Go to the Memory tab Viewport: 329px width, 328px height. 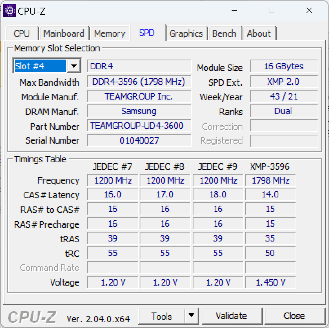pyautogui.click(x=110, y=33)
